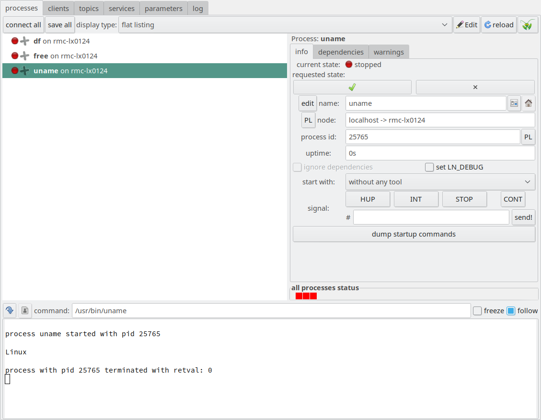Click dump startup commands button
The image size is (541, 420).
(x=414, y=234)
